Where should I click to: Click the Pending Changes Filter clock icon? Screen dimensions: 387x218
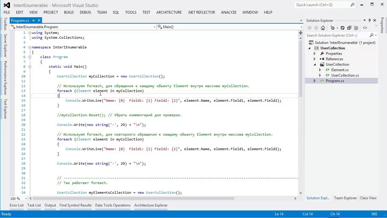pos(333,28)
